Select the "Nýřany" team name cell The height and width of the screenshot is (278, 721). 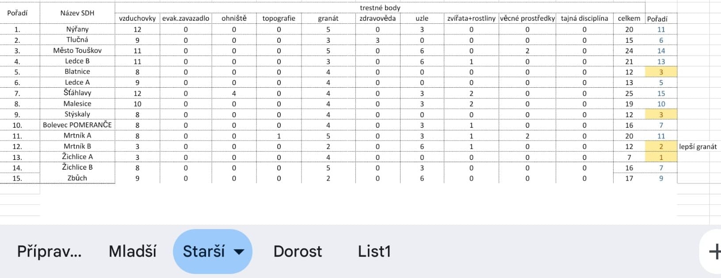[x=77, y=29]
